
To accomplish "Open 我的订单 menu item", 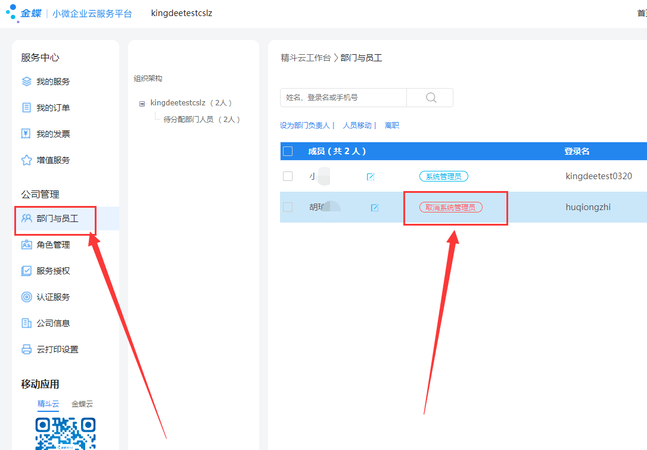I will [53, 108].
